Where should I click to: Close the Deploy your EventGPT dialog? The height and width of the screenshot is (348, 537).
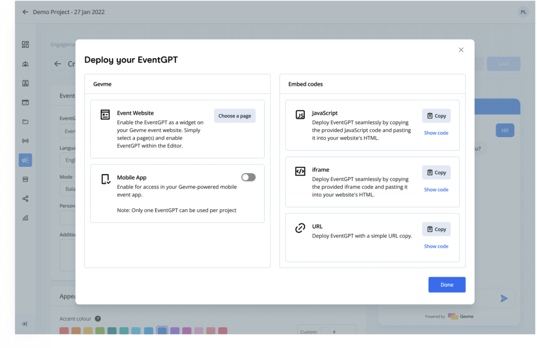click(x=461, y=50)
